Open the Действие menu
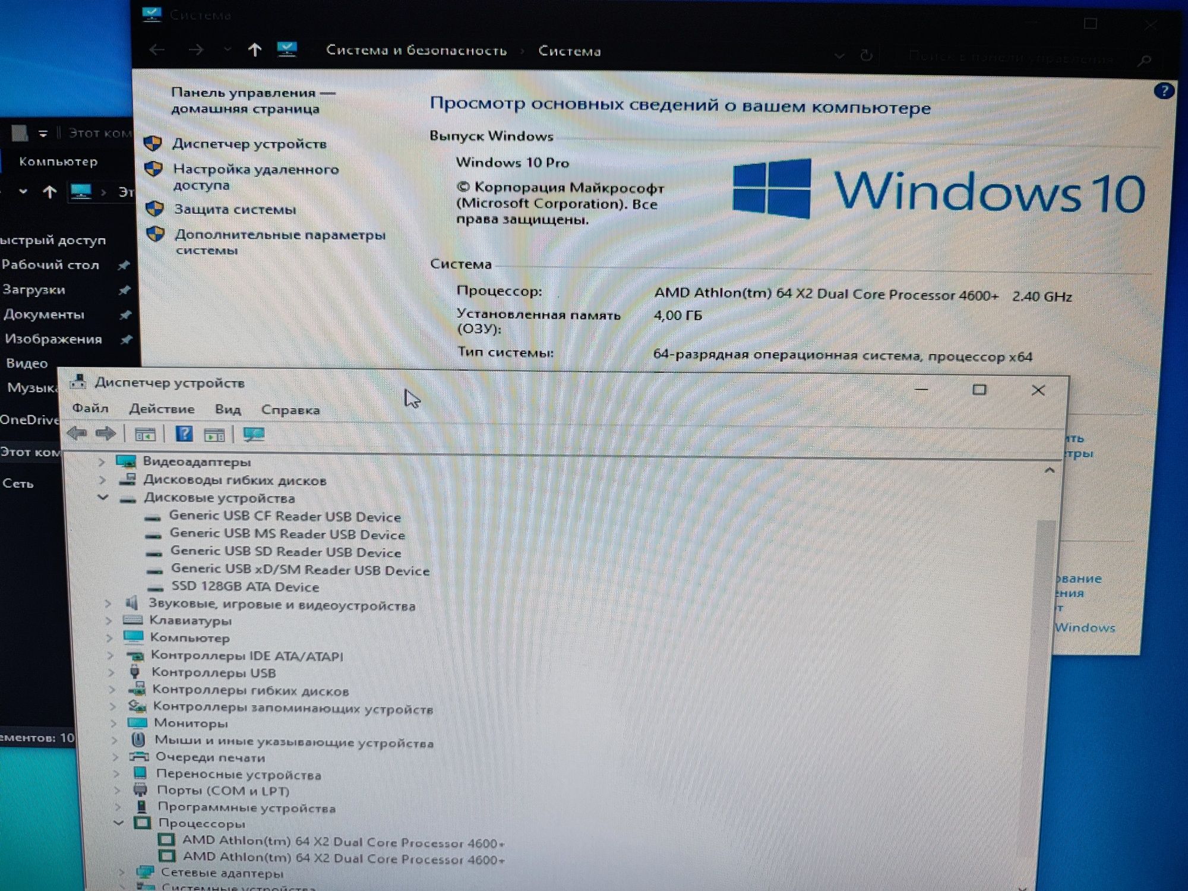This screenshot has height=891, width=1188. (162, 409)
